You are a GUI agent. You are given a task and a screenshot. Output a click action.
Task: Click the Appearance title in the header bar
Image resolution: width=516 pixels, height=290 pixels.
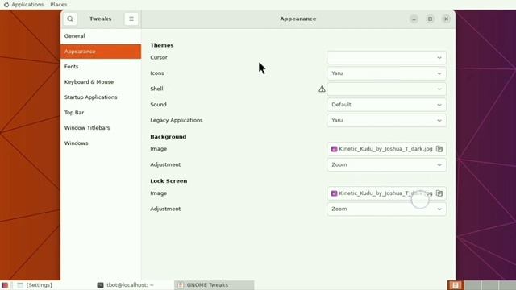pos(298,19)
